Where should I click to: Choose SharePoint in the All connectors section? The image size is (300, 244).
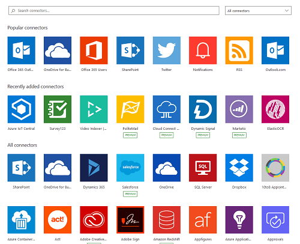point(22,168)
